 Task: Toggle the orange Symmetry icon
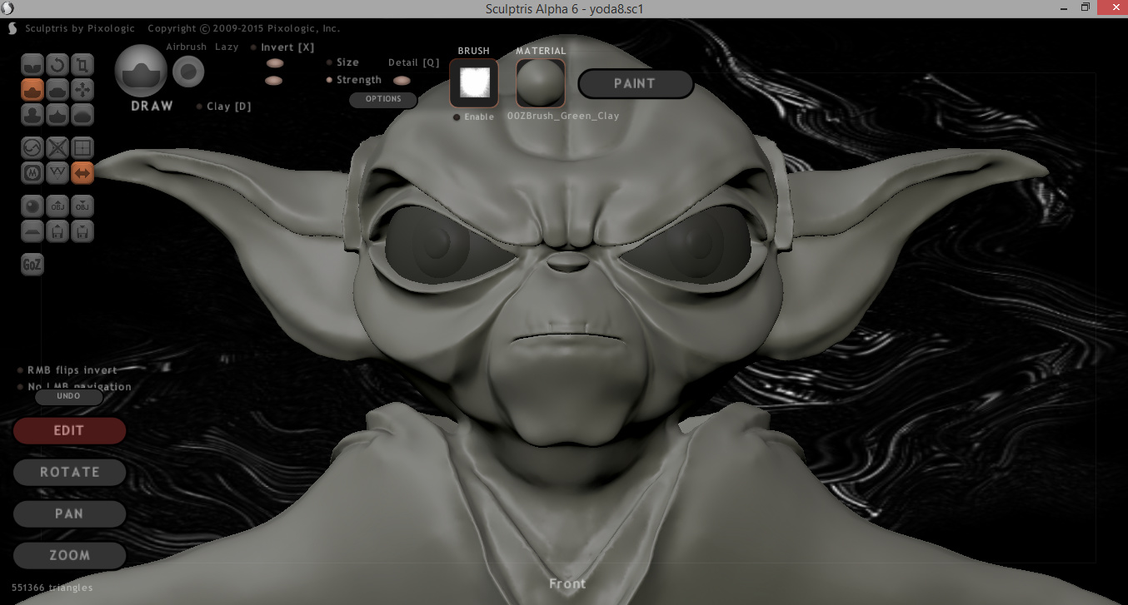point(82,172)
